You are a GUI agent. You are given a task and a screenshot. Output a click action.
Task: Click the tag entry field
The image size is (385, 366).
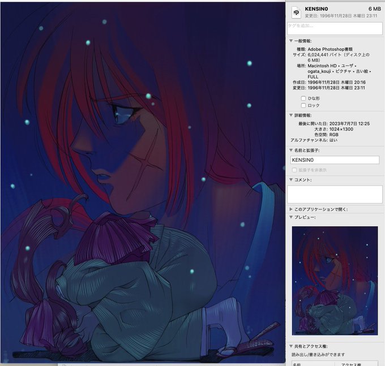[x=335, y=28]
